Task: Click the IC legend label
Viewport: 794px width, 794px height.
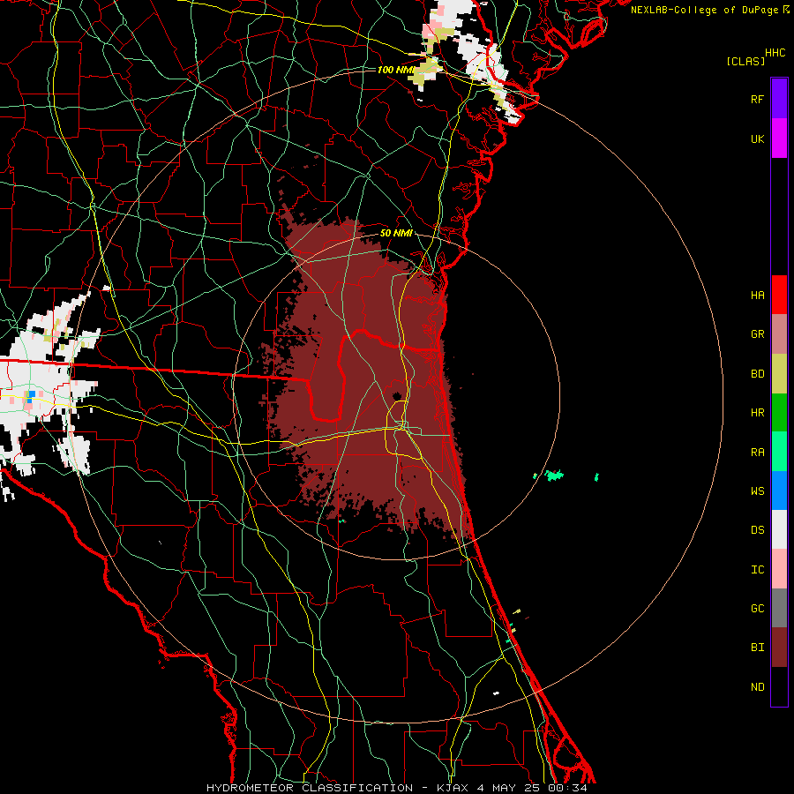Action: click(758, 570)
